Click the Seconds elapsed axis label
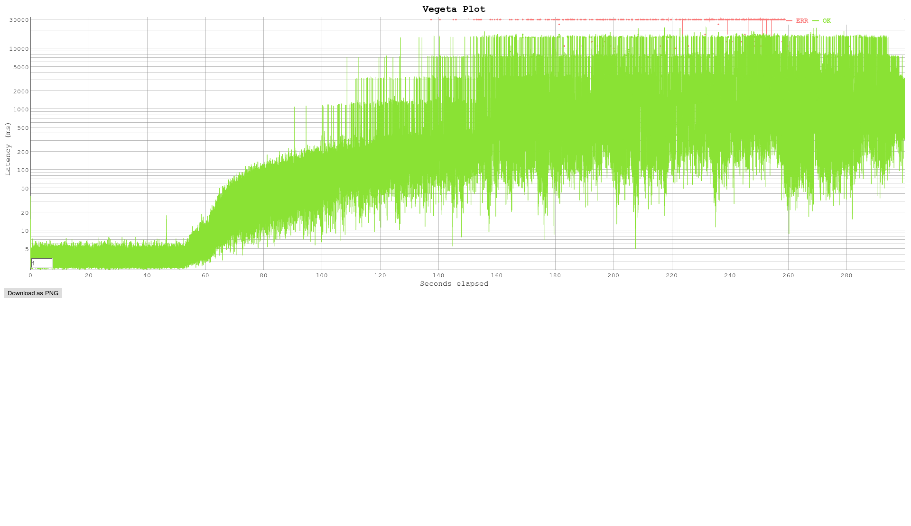The height and width of the screenshot is (526, 911). [454, 284]
